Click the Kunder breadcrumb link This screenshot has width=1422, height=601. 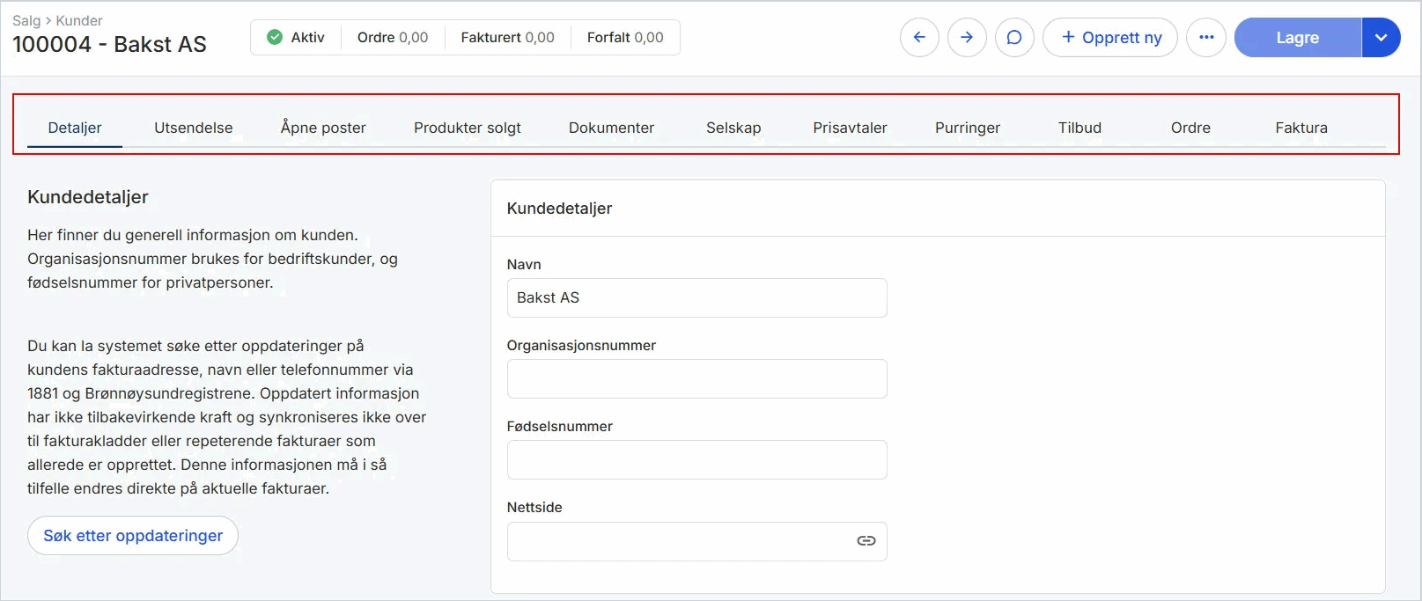pyautogui.click(x=79, y=20)
